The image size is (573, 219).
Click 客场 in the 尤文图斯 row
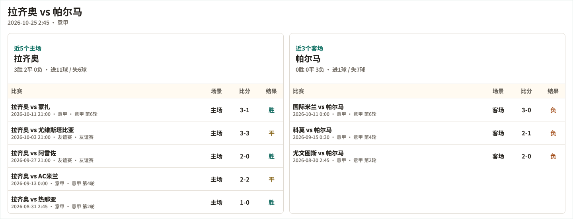(498, 156)
